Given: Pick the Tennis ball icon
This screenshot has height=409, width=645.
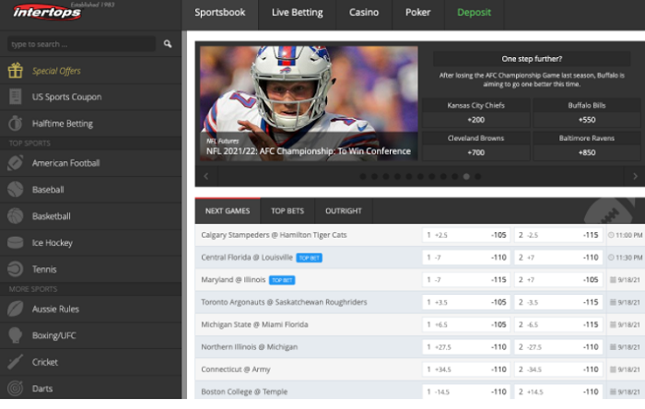Looking at the screenshot, I should click(x=15, y=270).
